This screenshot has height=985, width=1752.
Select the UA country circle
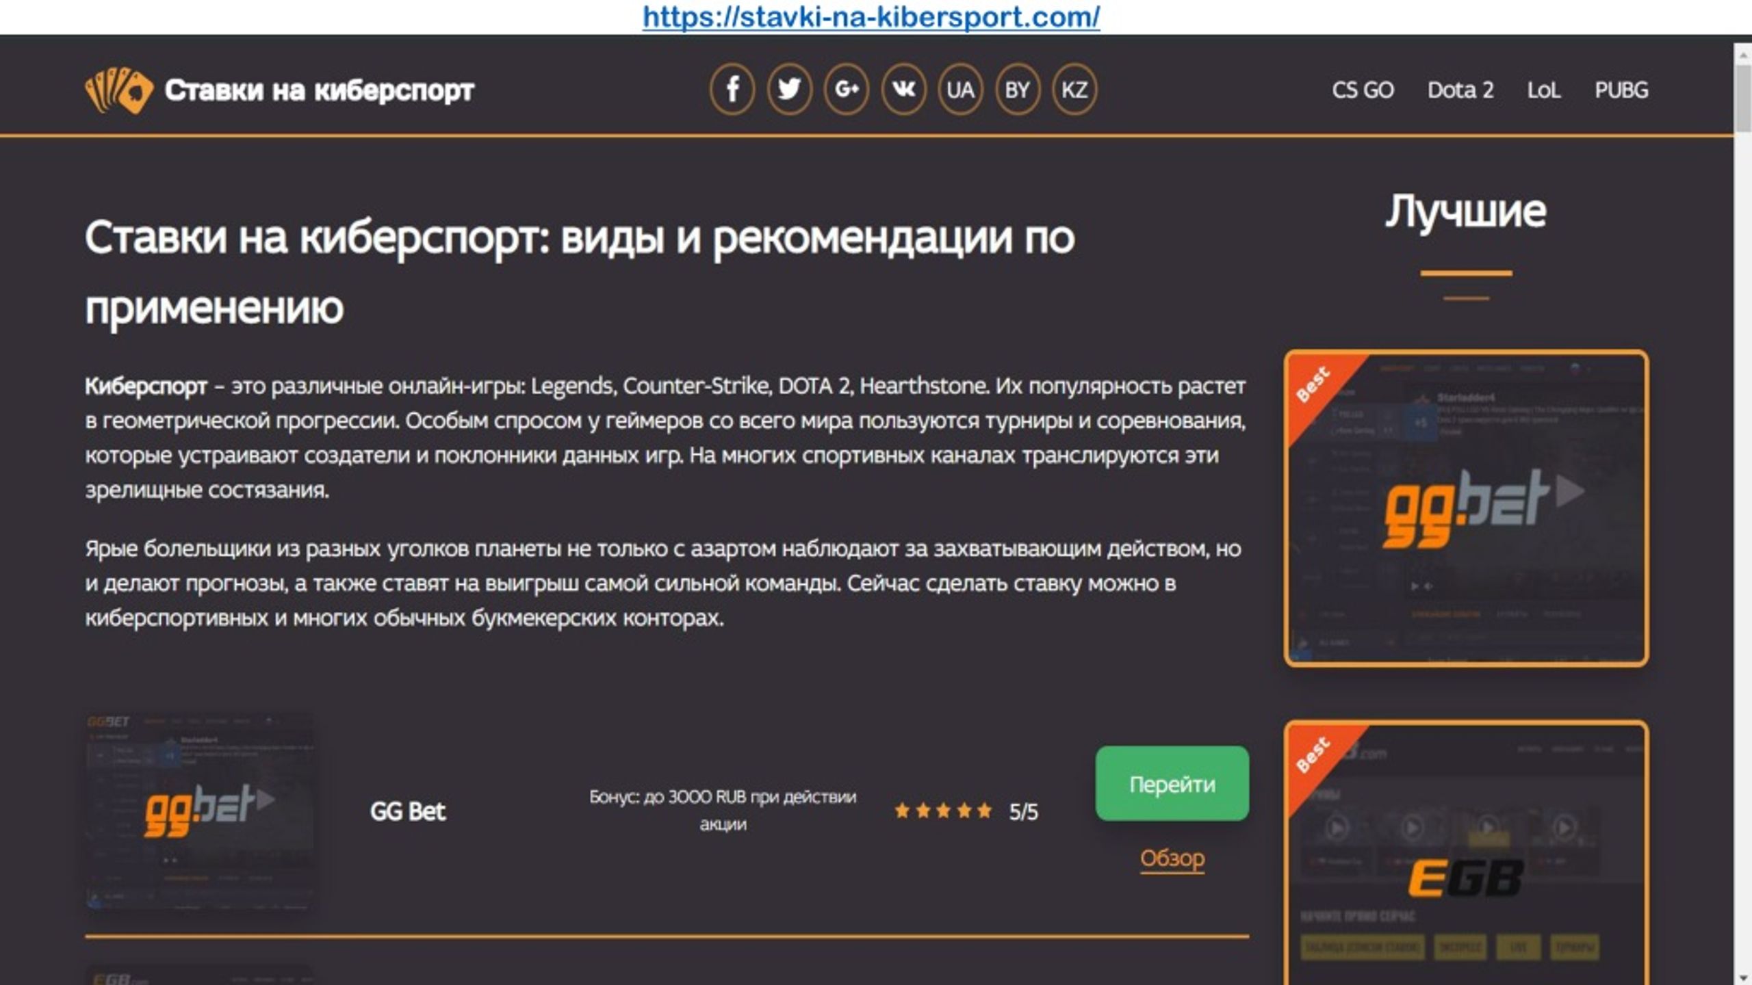(x=960, y=90)
